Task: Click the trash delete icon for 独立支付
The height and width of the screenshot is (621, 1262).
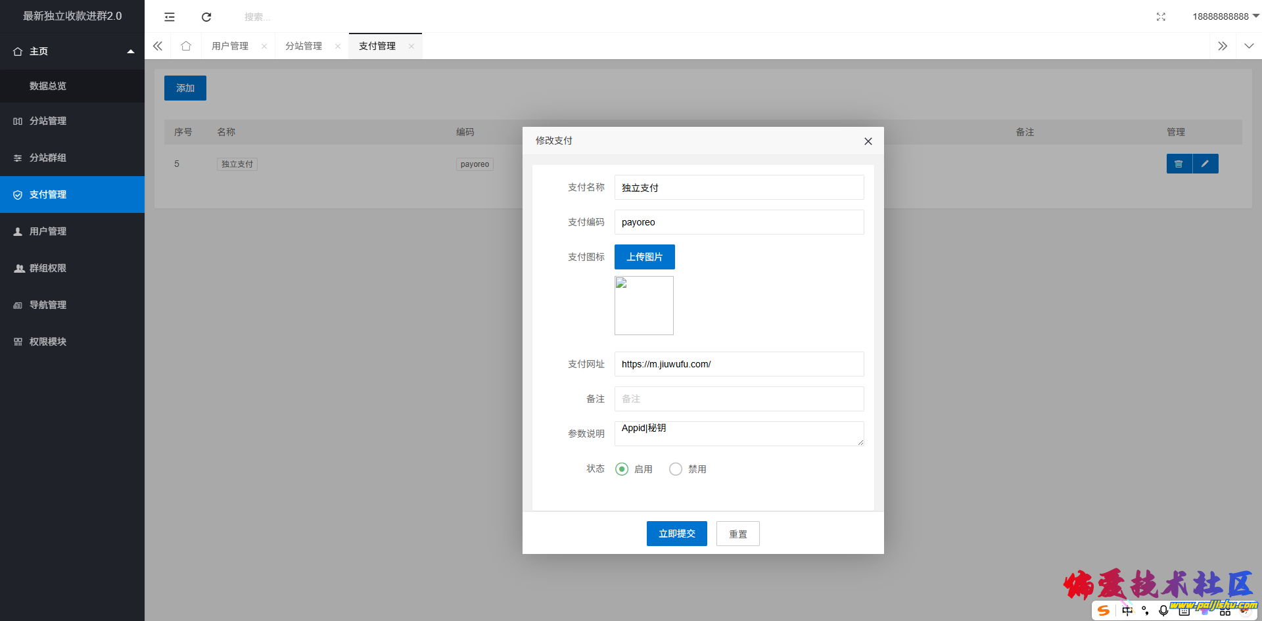Action: (1179, 164)
